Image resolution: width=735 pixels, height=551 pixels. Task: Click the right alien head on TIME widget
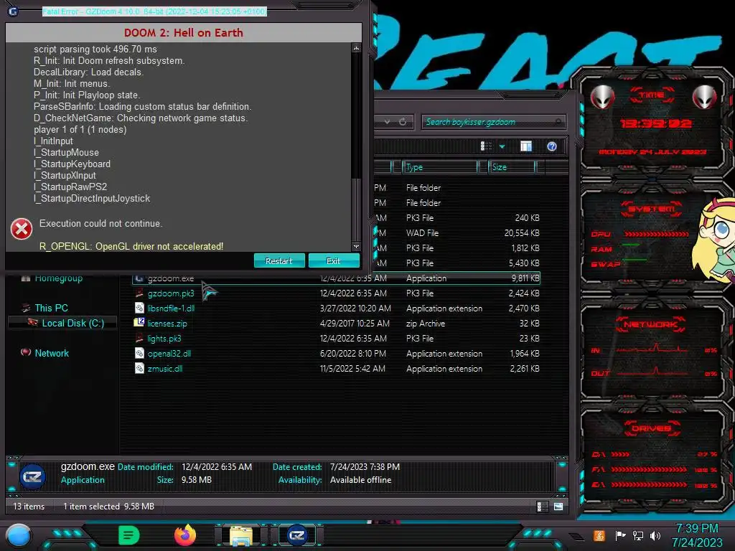tap(705, 98)
